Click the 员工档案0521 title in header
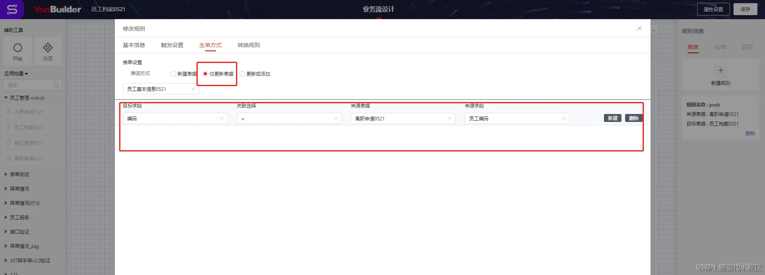Image resolution: width=765 pixels, height=275 pixels. (x=108, y=9)
